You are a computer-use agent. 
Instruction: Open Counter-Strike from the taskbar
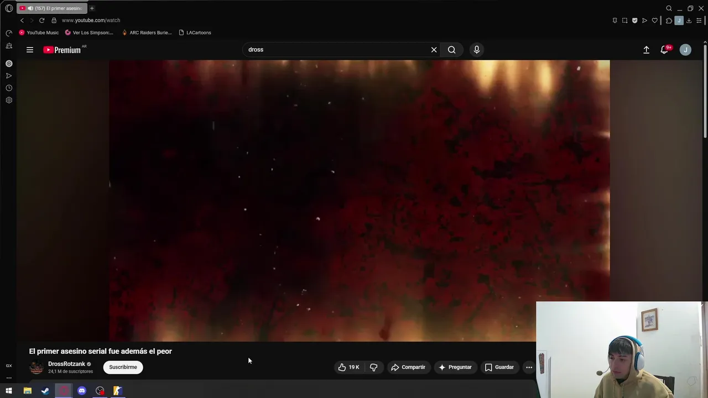click(118, 391)
